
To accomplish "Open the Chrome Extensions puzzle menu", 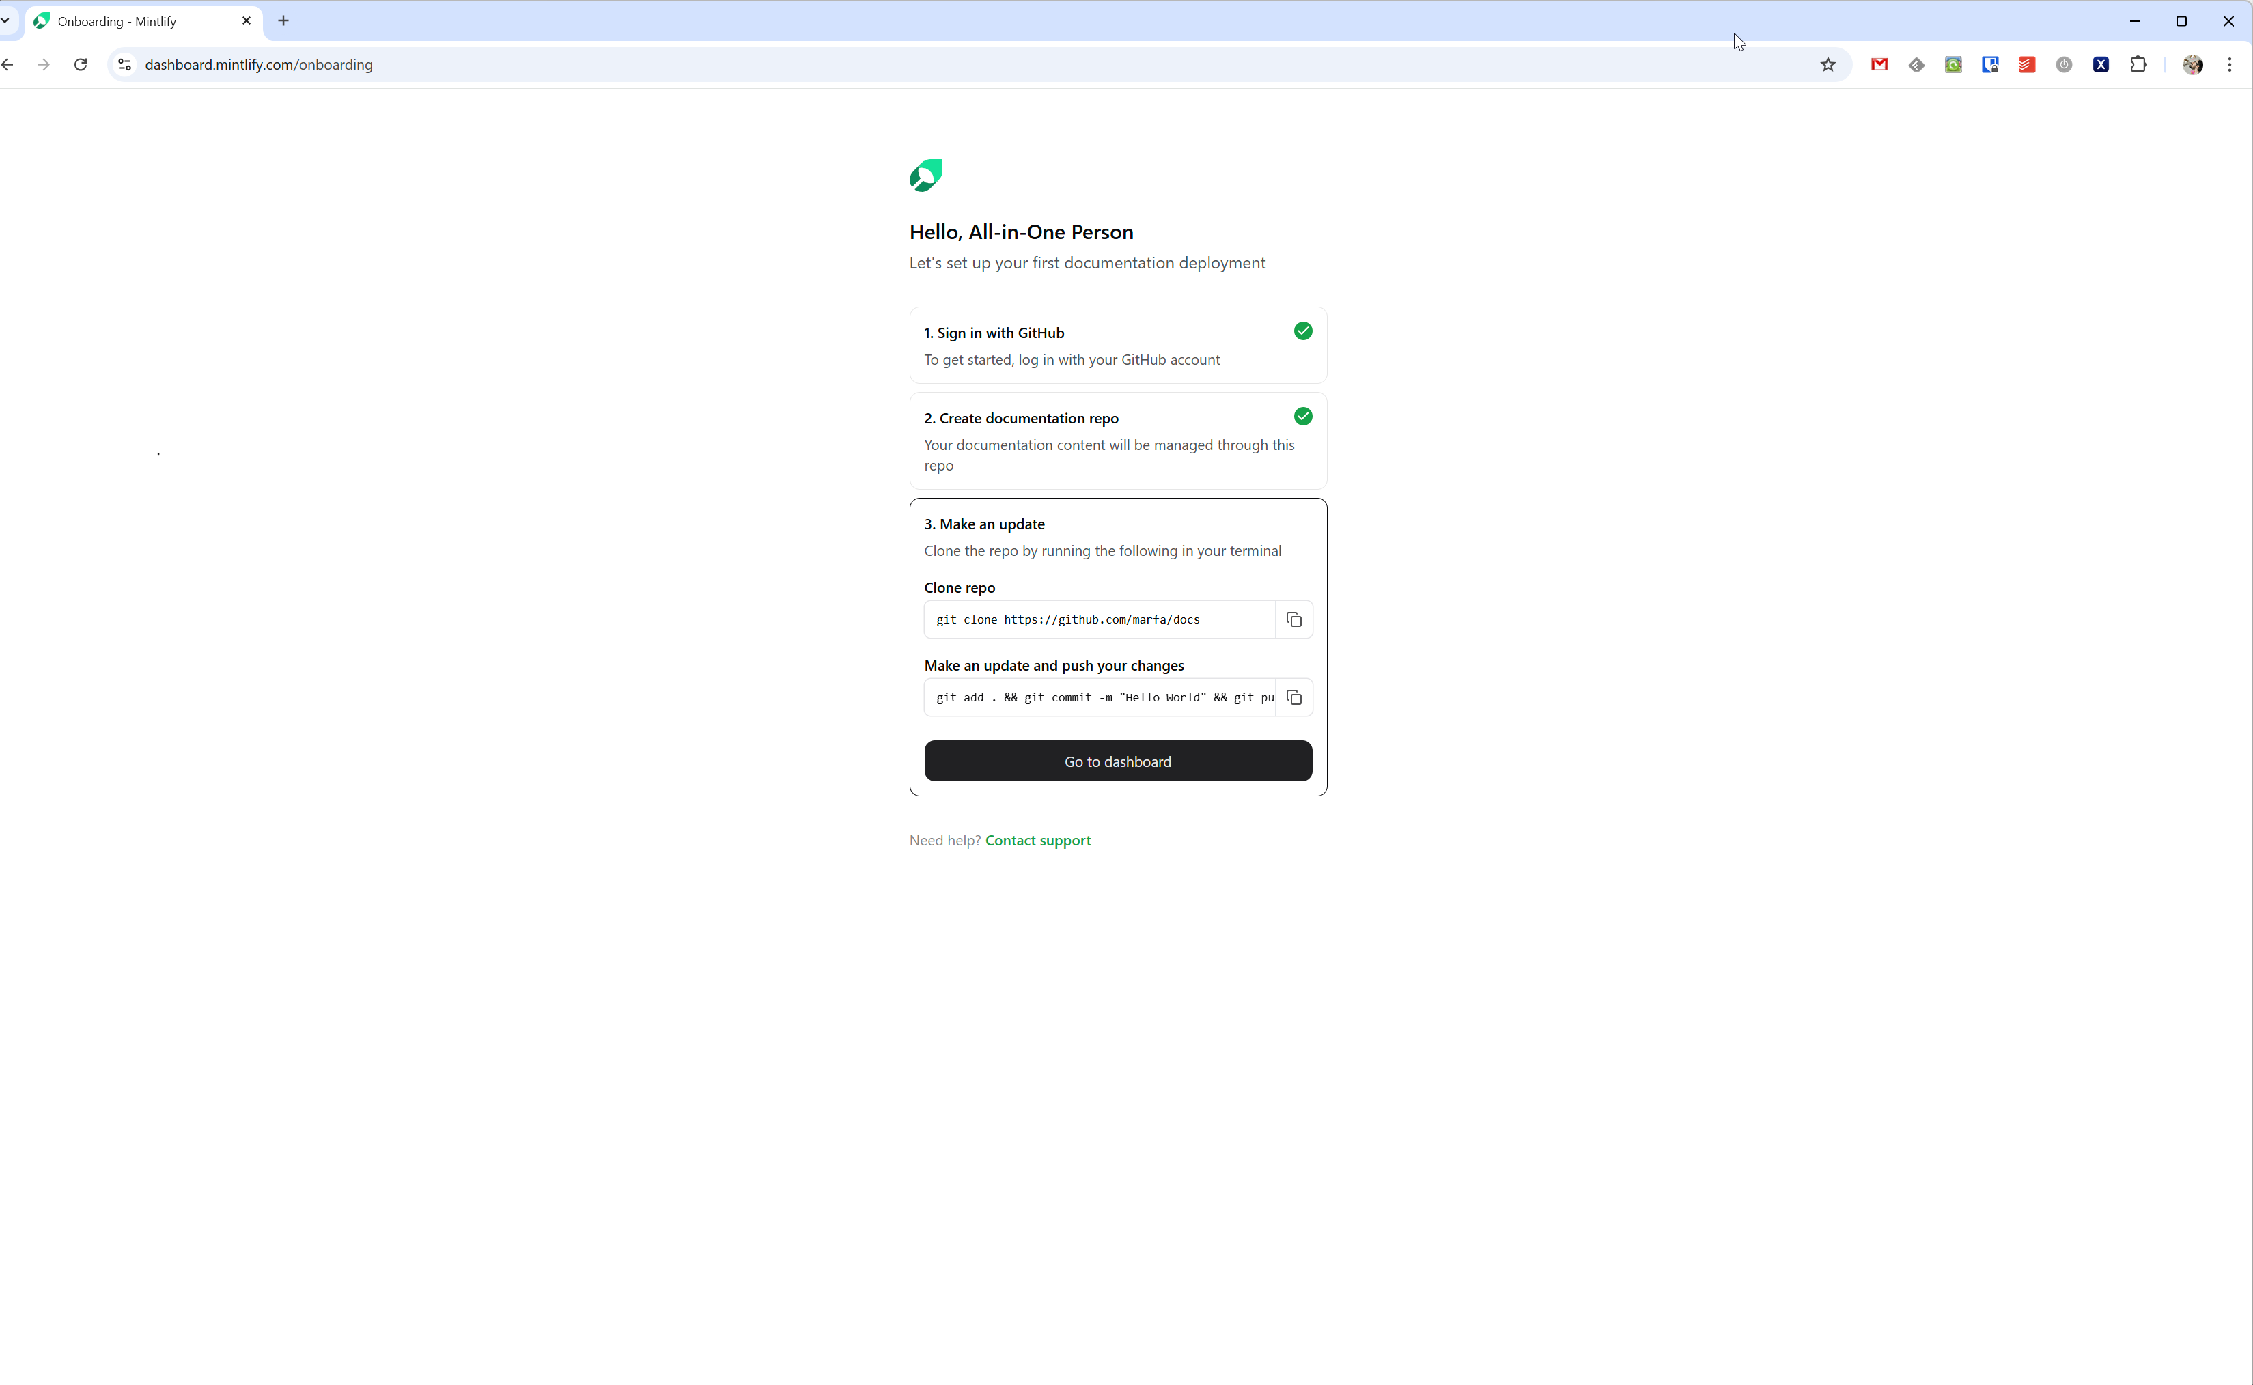I will (x=2138, y=64).
